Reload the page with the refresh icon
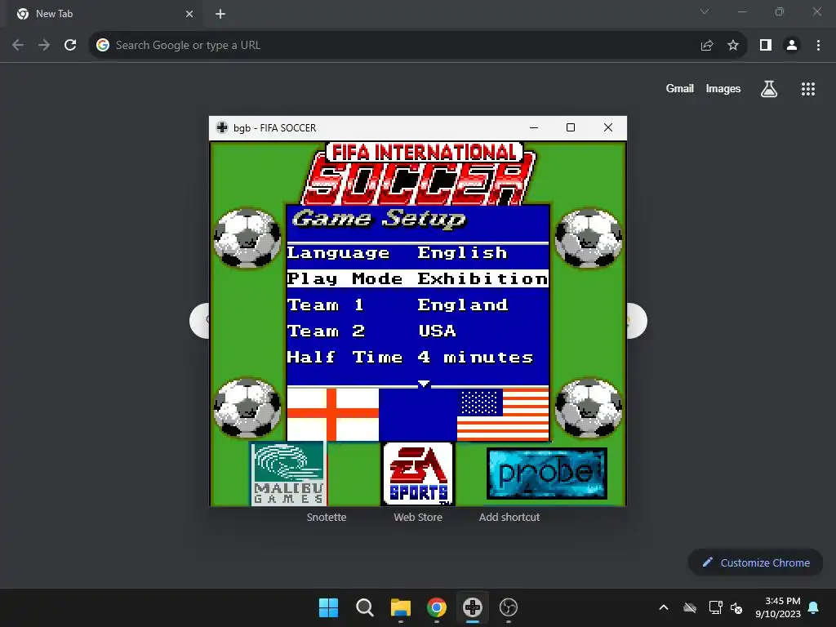The height and width of the screenshot is (627, 836). point(70,46)
